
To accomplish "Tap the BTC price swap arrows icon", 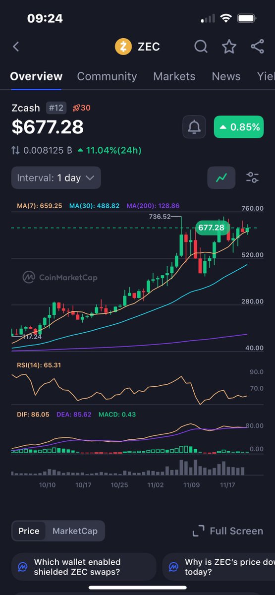I will (16, 150).
